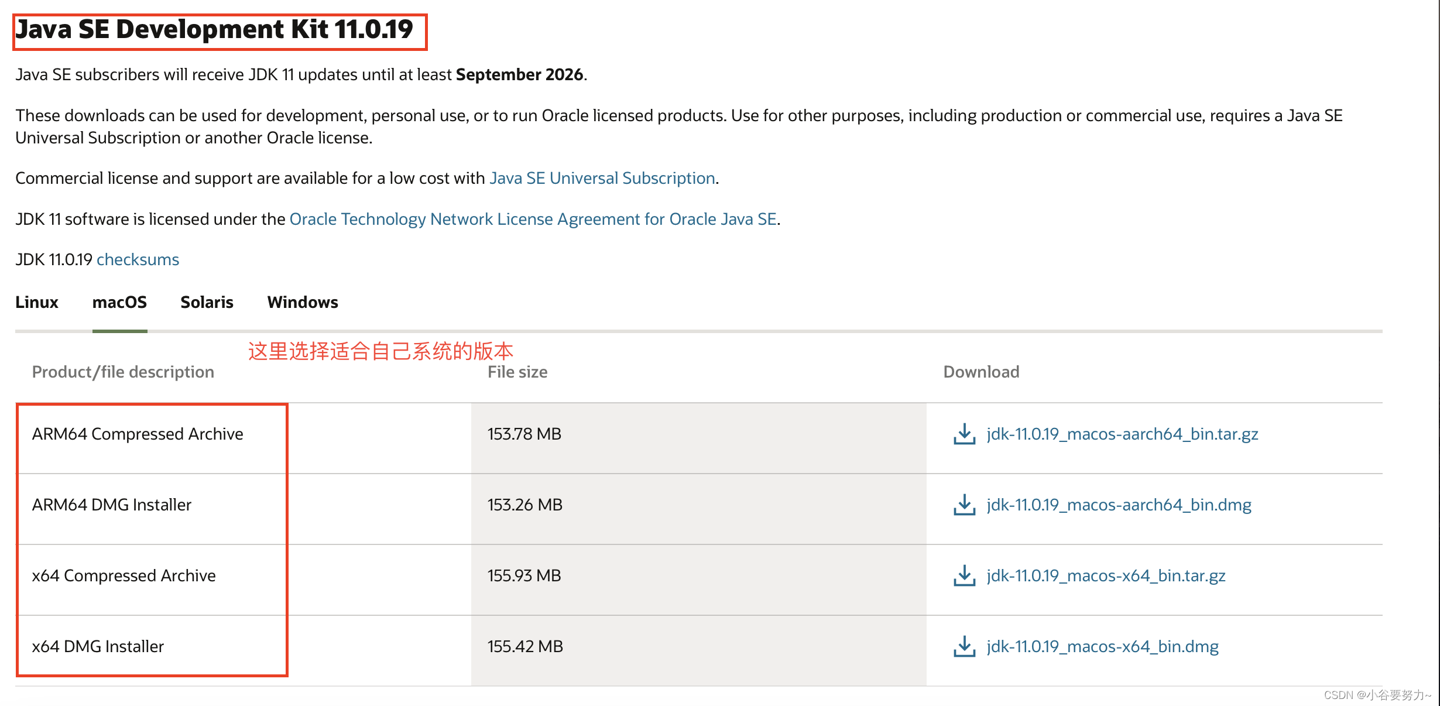Click download icon for aarch64 DMG installer

(x=964, y=505)
